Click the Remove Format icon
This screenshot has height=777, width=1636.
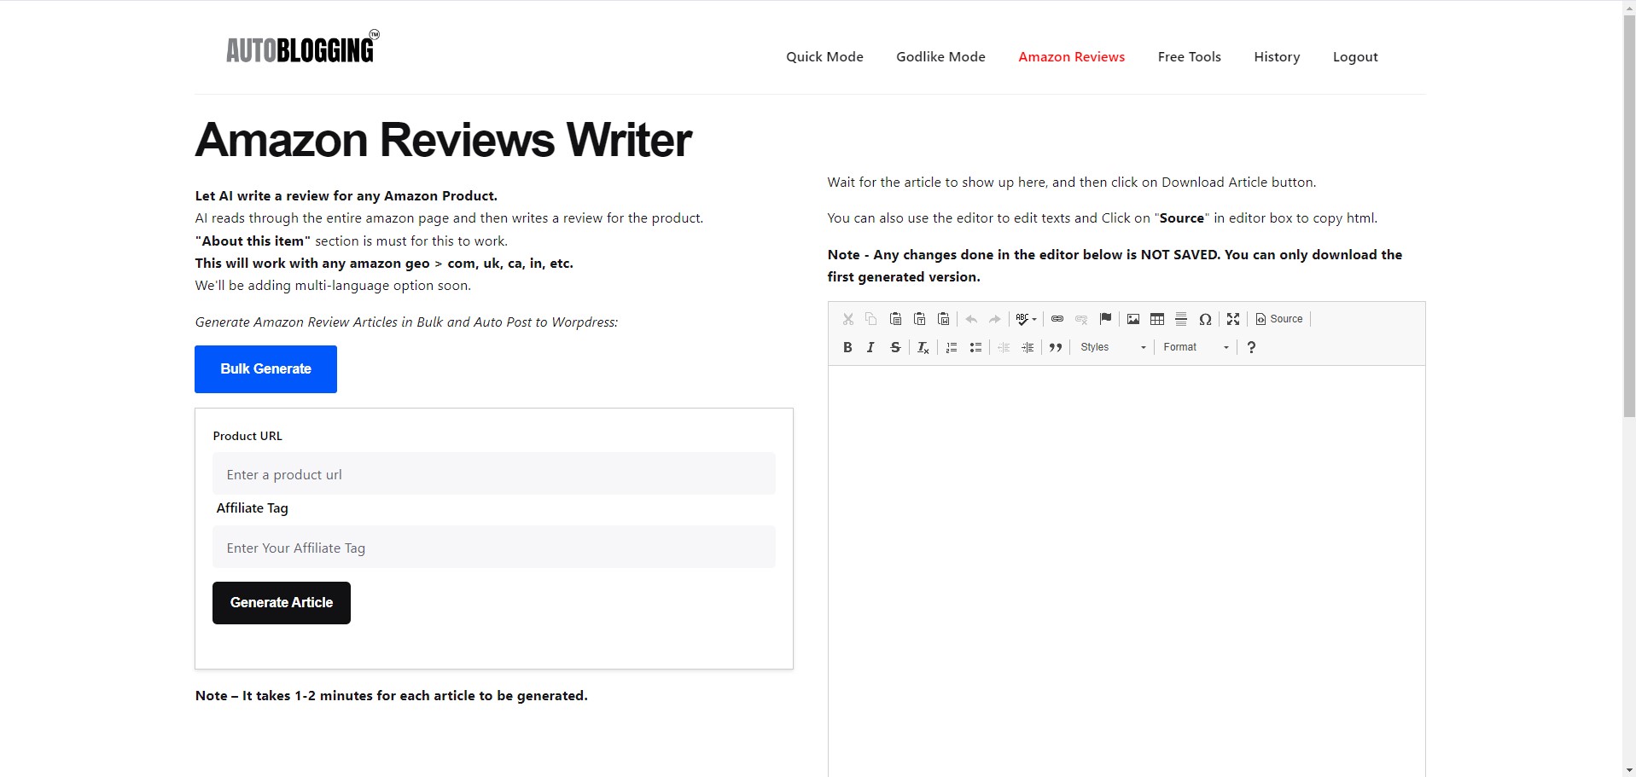tap(923, 347)
